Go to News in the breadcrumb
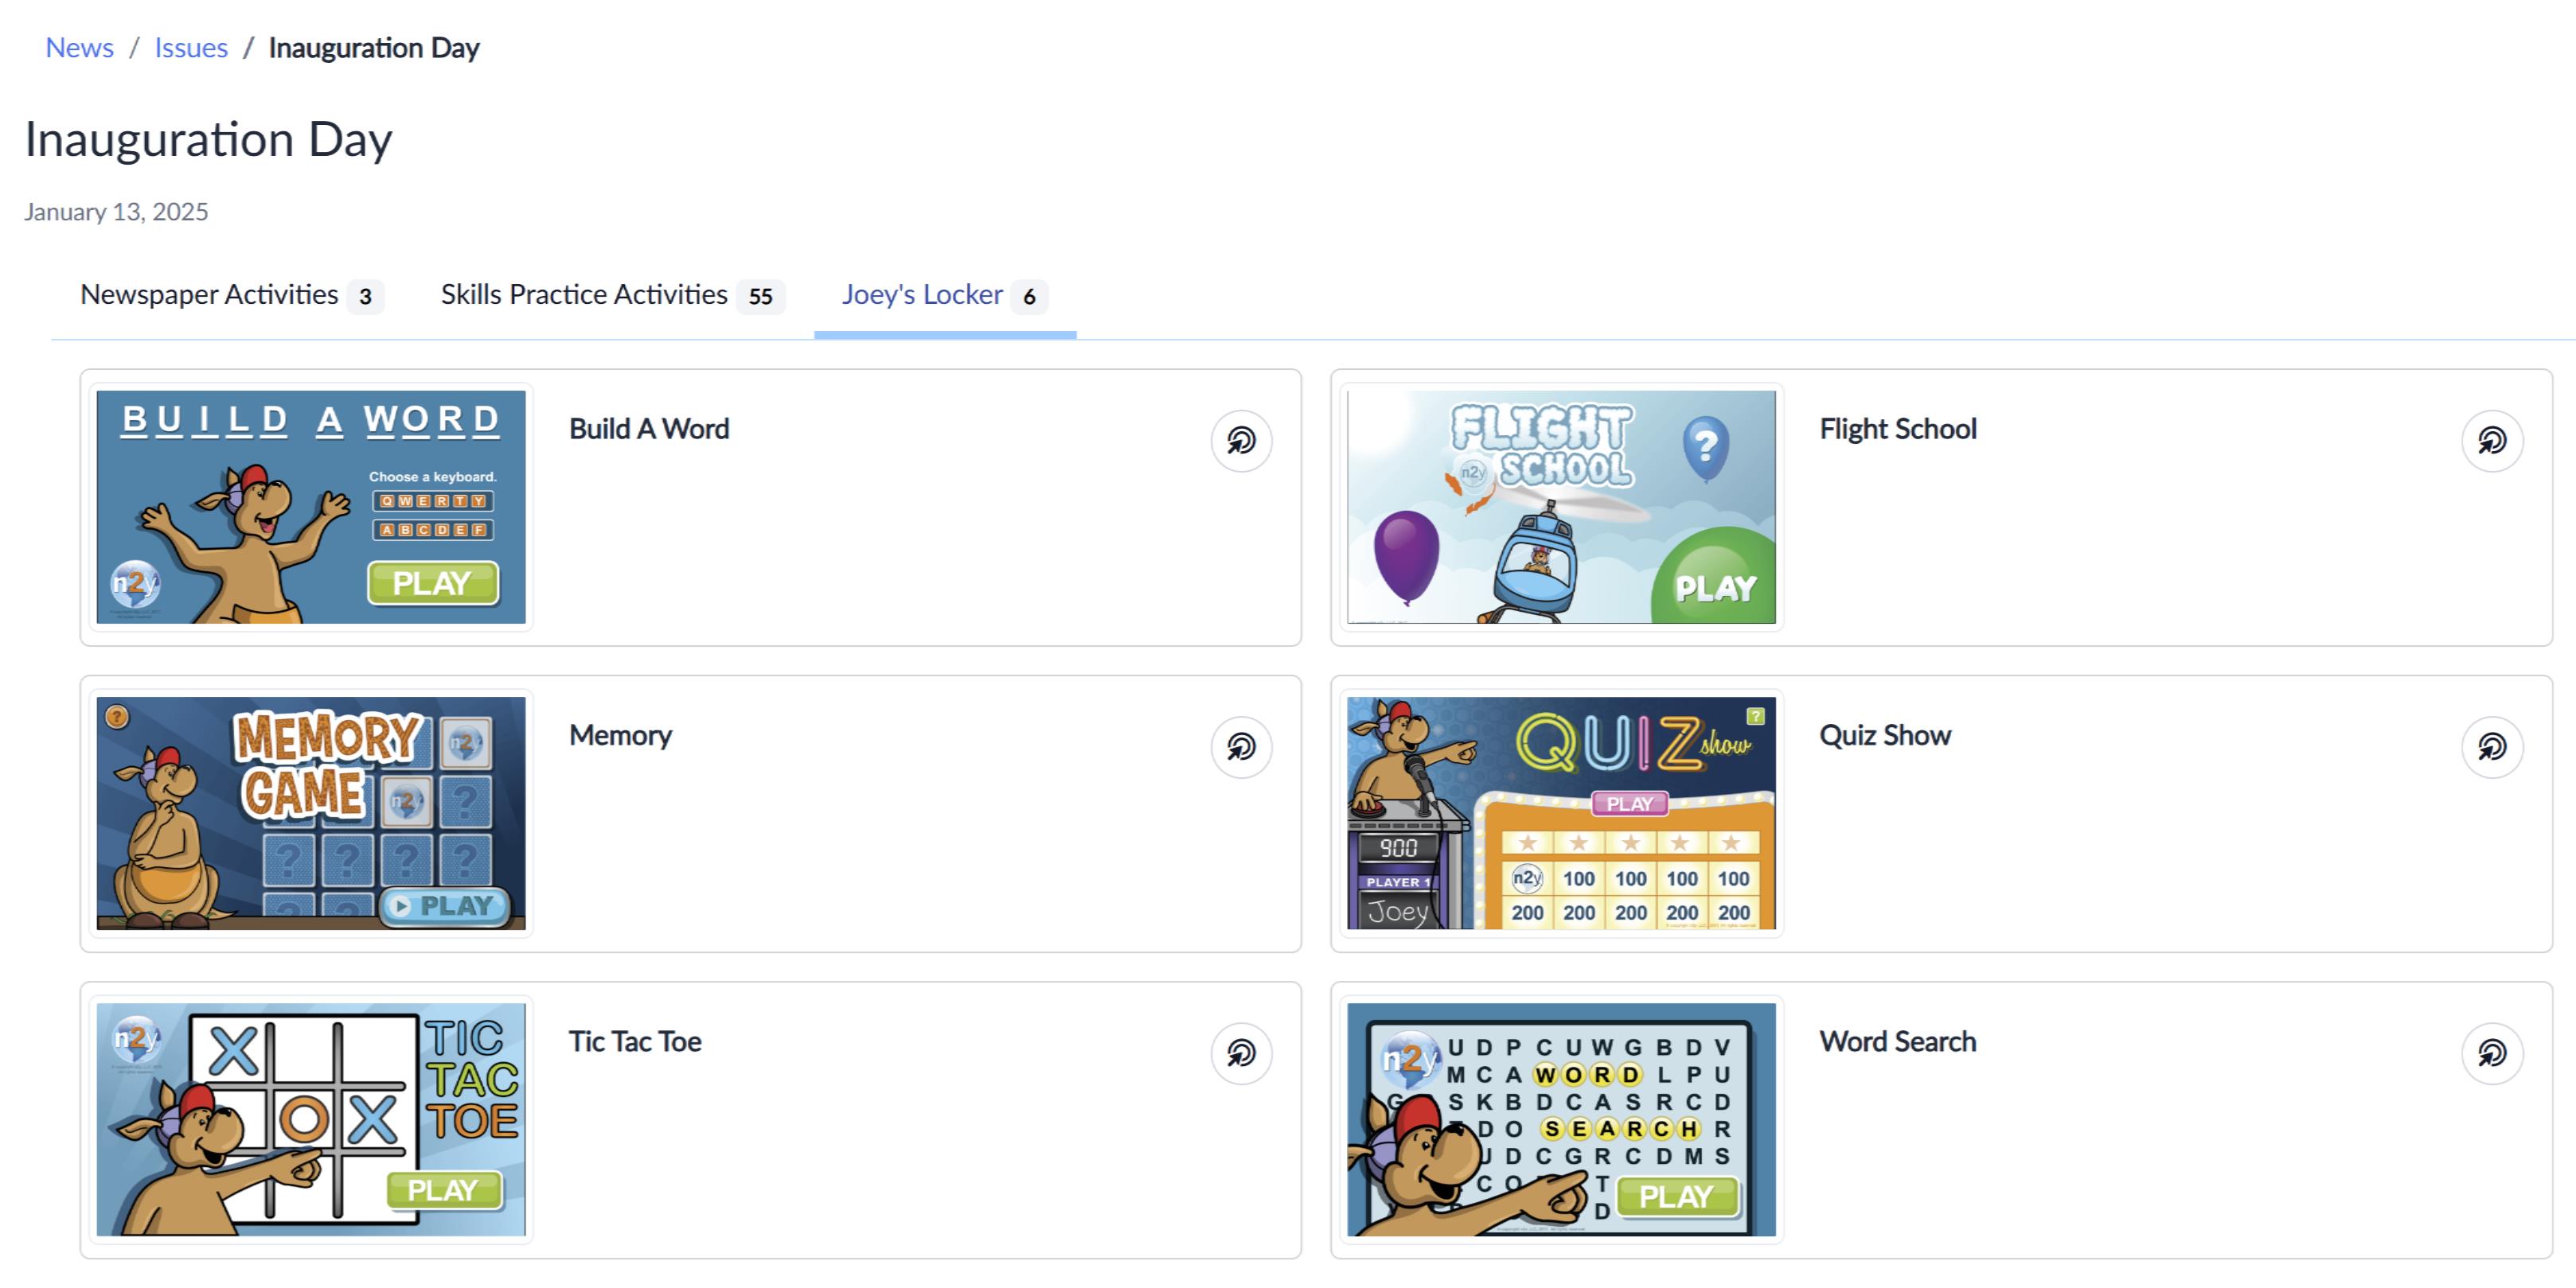The height and width of the screenshot is (1288, 2576). 80,48
